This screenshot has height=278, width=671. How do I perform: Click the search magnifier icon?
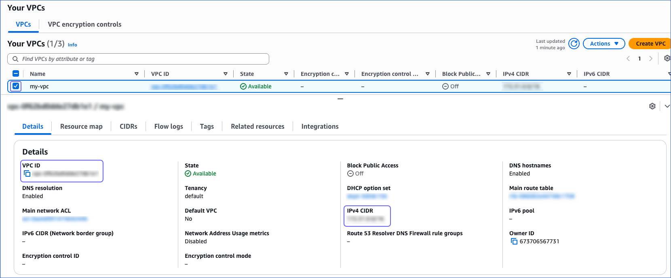point(15,59)
